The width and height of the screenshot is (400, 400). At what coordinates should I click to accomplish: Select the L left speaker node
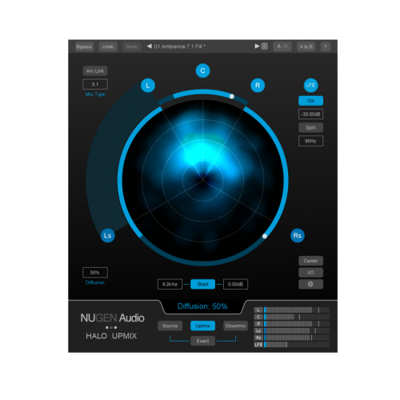coord(148,86)
